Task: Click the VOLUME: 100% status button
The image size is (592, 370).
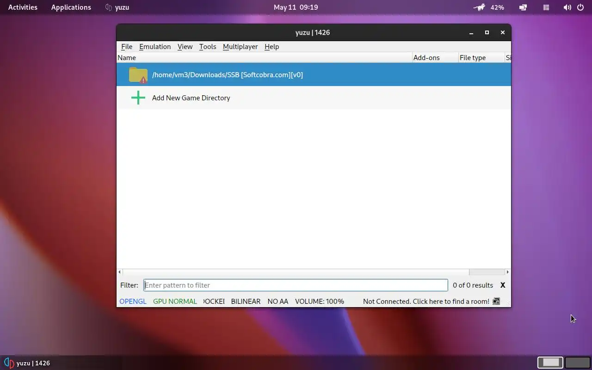Action: pyautogui.click(x=320, y=302)
